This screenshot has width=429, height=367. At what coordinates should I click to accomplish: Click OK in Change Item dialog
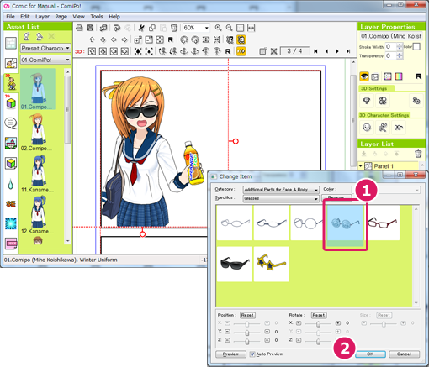370,354
